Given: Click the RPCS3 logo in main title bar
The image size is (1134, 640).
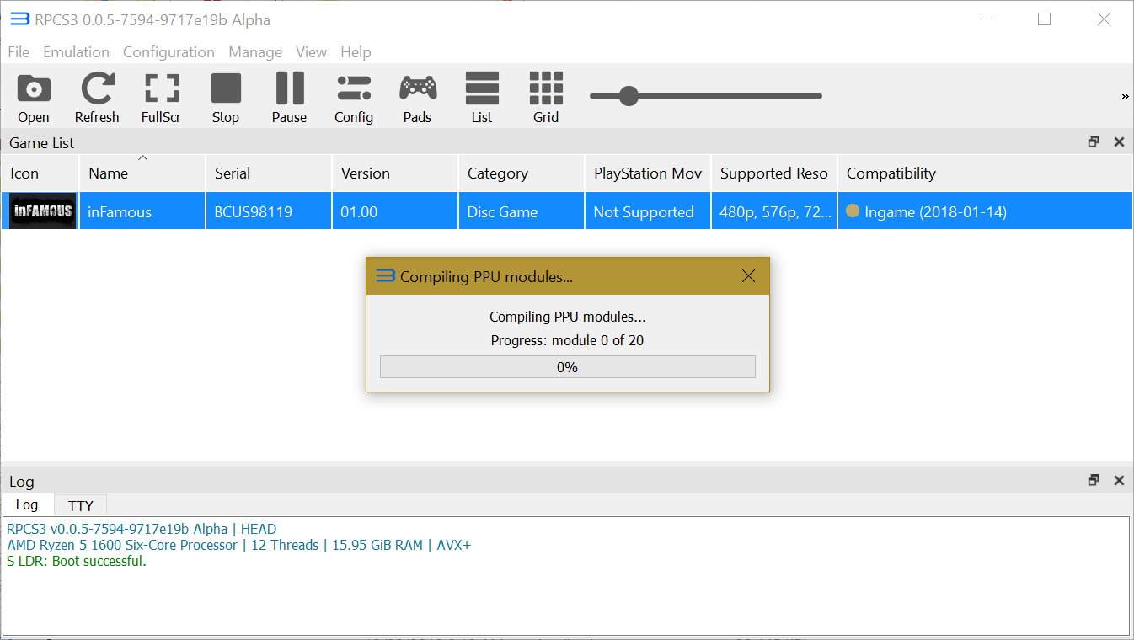Looking at the screenshot, I should click(x=20, y=19).
